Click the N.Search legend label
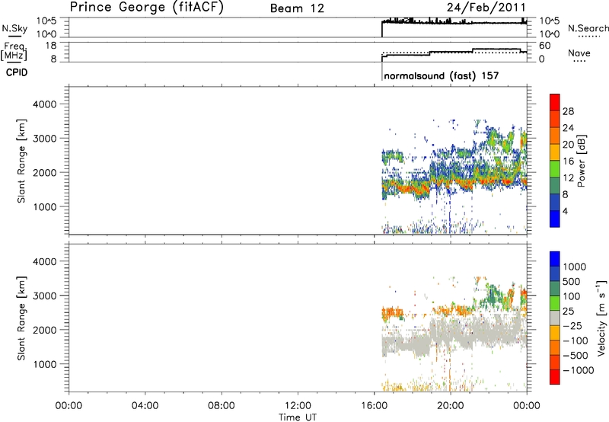 (588, 28)
